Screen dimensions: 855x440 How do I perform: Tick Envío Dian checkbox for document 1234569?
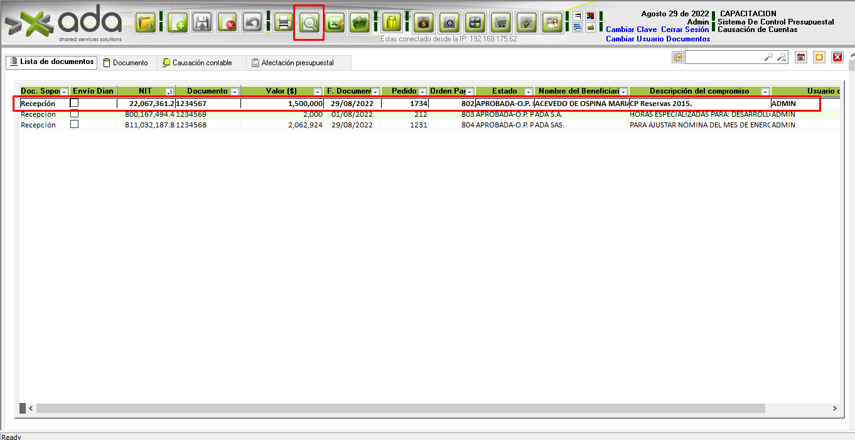click(74, 114)
